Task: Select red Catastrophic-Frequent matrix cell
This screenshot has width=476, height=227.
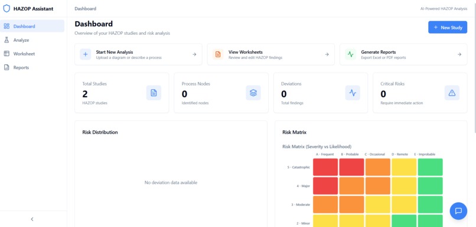Action: click(x=325, y=167)
